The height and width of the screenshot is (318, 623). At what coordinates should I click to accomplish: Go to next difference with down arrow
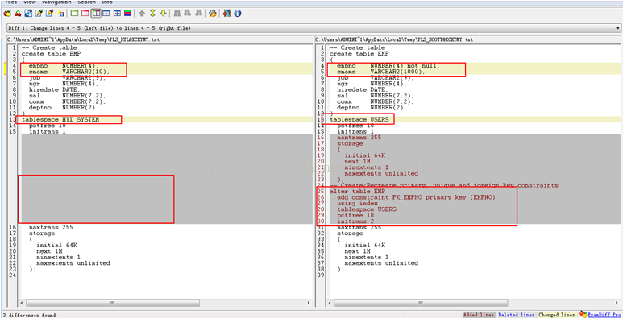coord(163,14)
